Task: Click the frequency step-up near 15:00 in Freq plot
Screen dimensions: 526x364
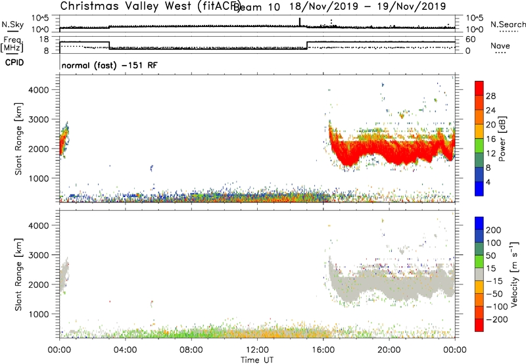Action: tap(307, 45)
